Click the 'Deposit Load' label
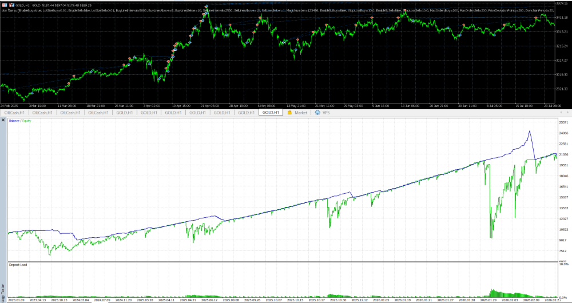 (x=18, y=265)
